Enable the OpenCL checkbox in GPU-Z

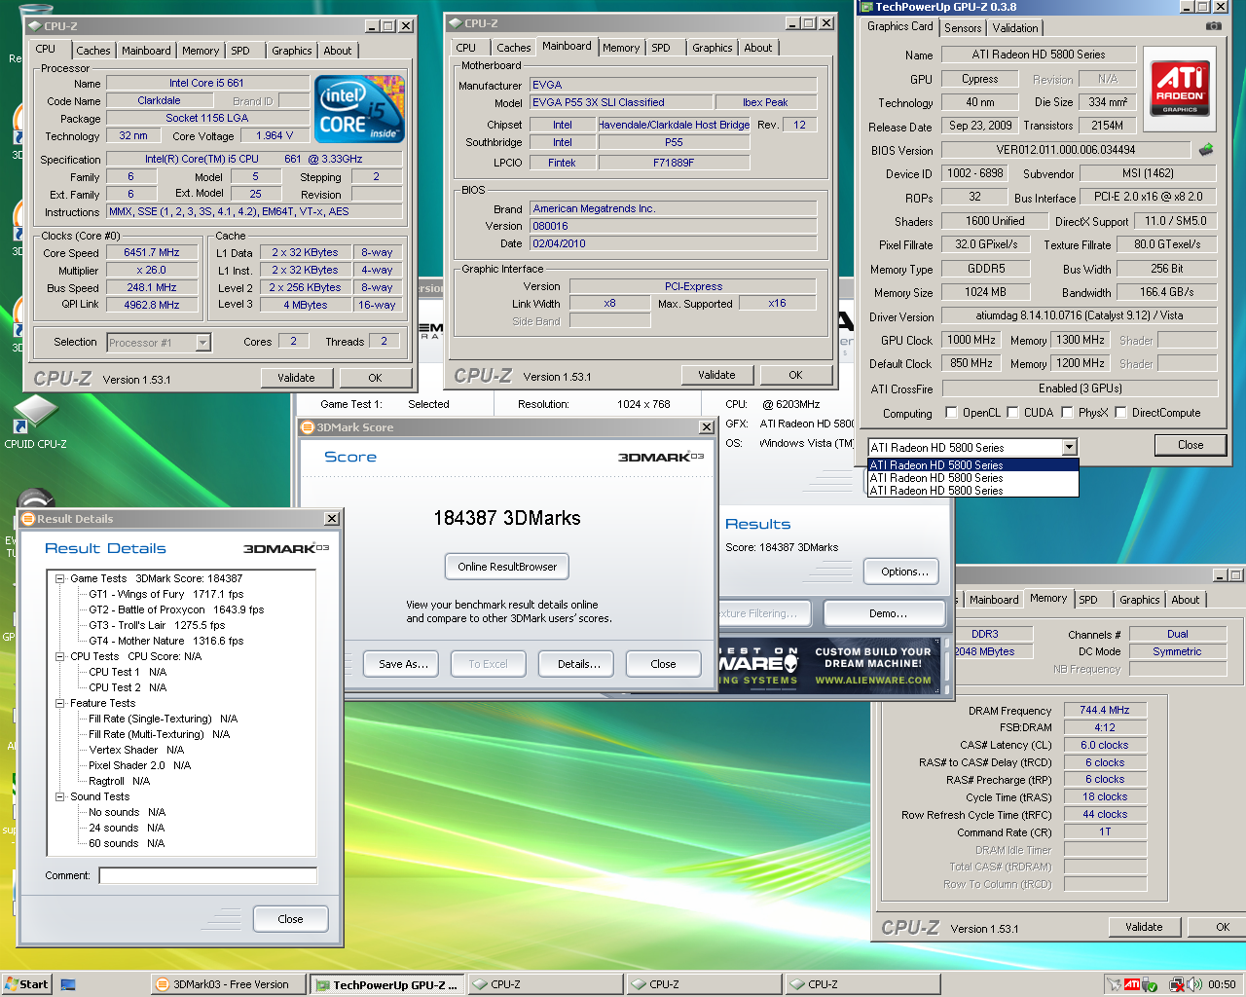point(951,412)
